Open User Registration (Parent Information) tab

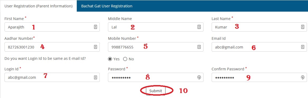(39, 6)
